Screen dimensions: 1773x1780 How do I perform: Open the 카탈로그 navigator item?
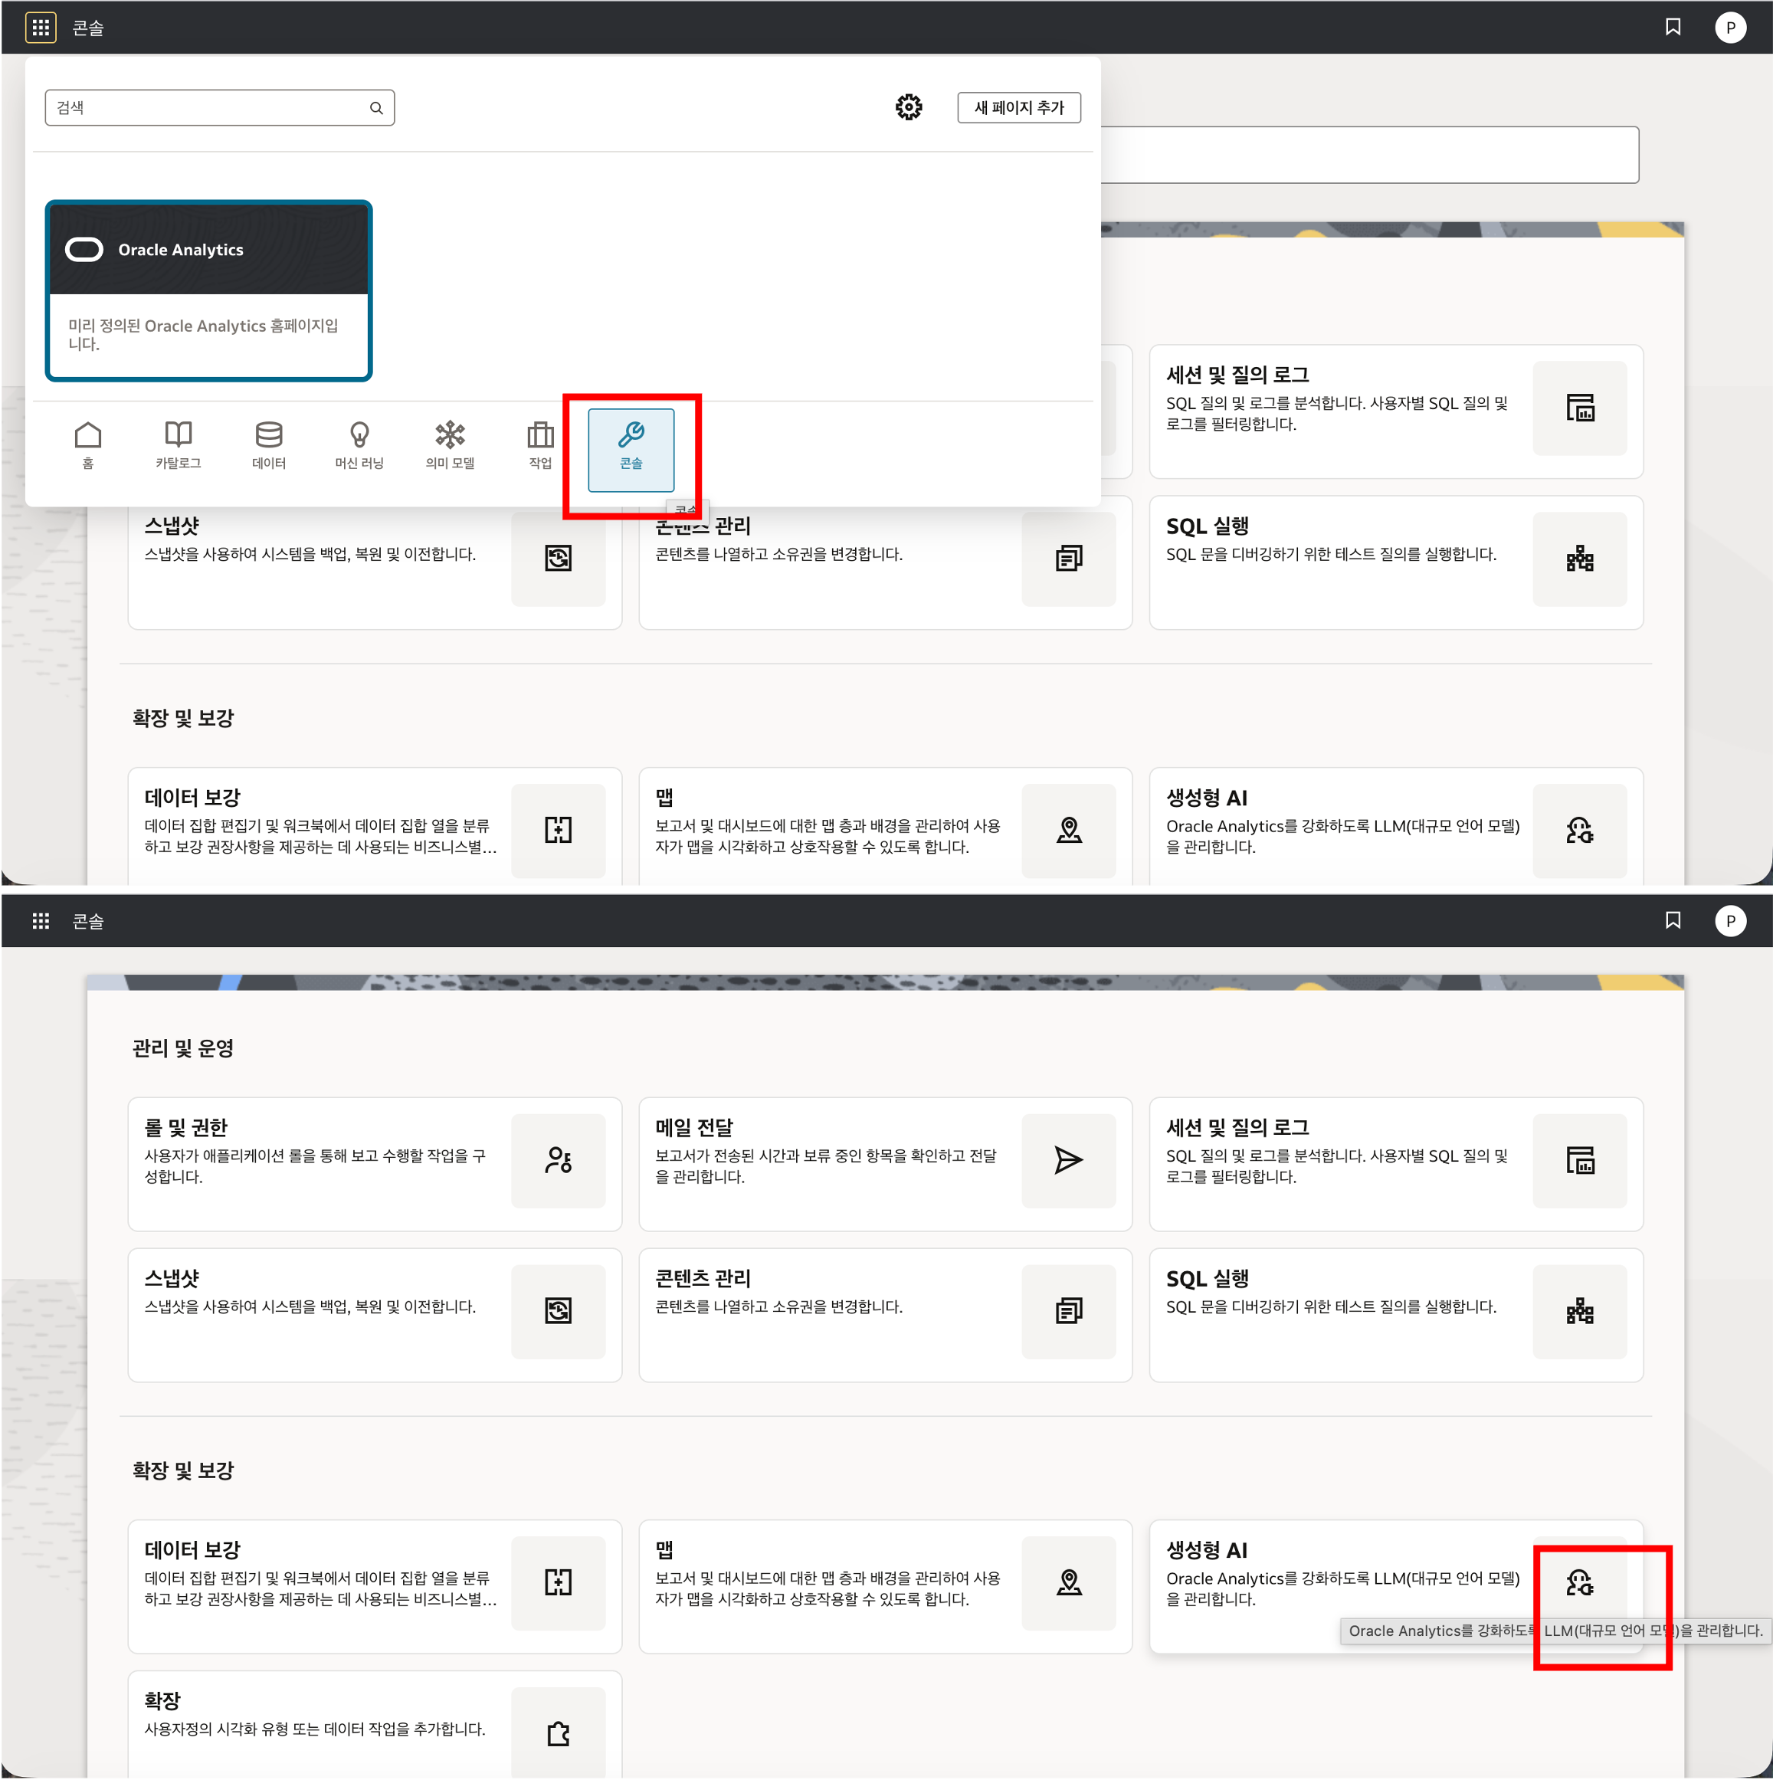click(x=178, y=446)
